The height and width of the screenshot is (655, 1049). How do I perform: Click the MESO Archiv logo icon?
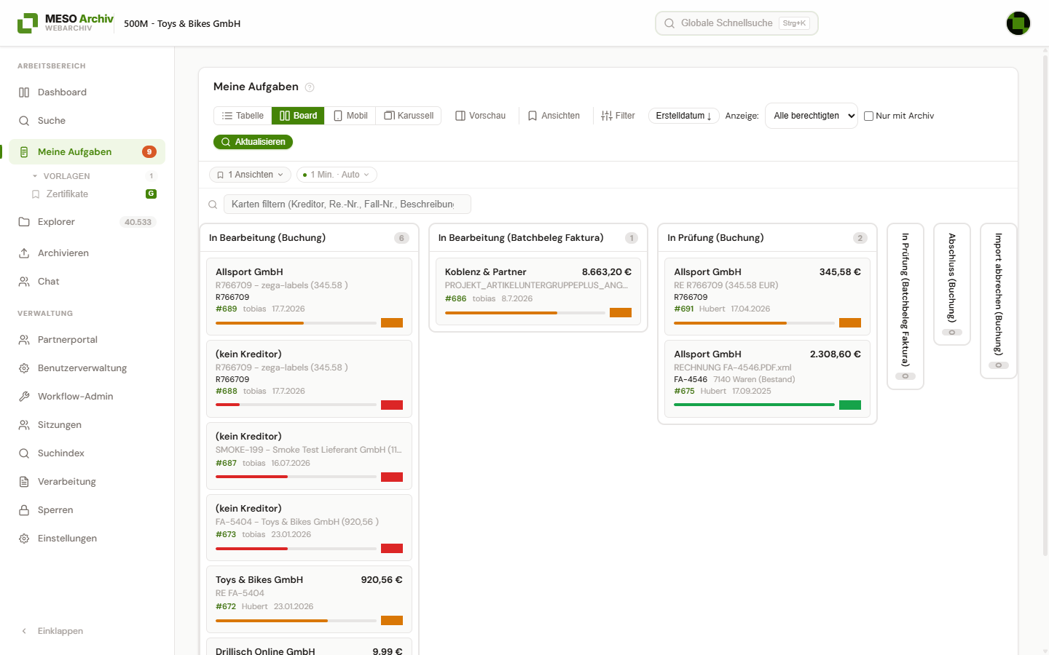point(28,23)
